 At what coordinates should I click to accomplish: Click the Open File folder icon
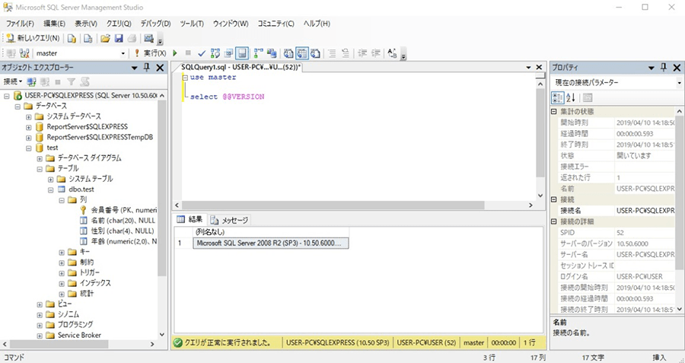pyautogui.click(x=105, y=39)
